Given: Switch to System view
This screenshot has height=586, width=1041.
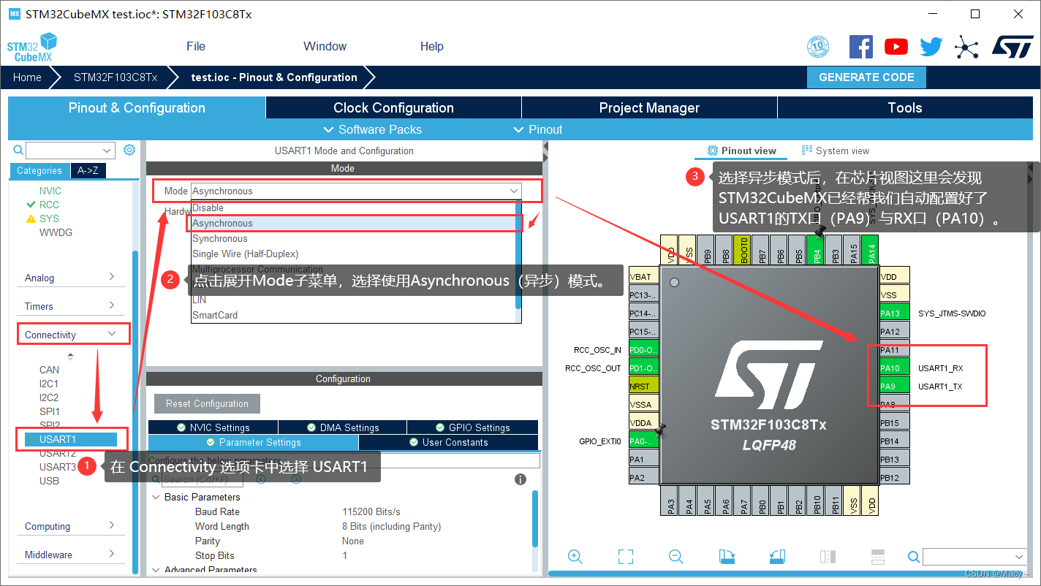Looking at the screenshot, I should 836,151.
